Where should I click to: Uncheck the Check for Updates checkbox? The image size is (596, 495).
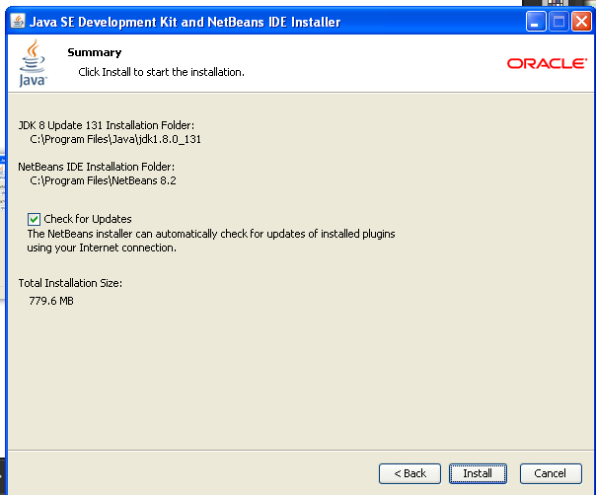(x=35, y=219)
